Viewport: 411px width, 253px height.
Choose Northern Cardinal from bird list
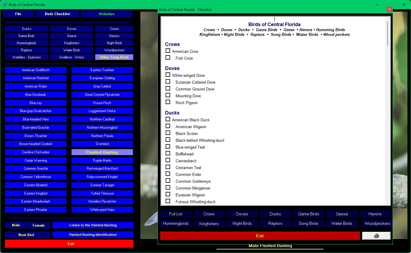(102, 119)
